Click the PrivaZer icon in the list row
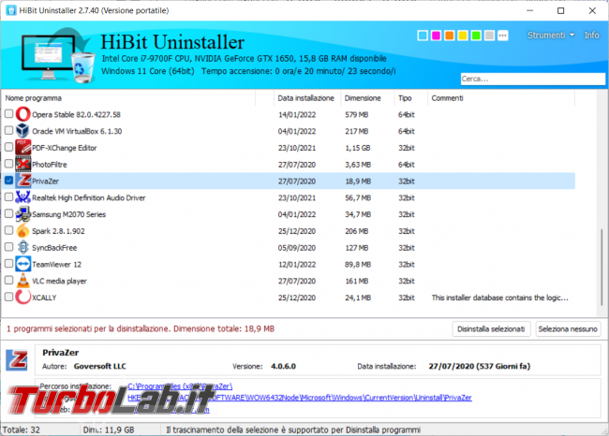The image size is (609, 436). pos(22,181)
